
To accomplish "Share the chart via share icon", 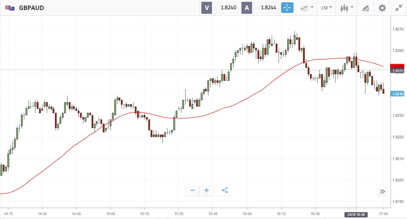I will click(x=225, y=190).
